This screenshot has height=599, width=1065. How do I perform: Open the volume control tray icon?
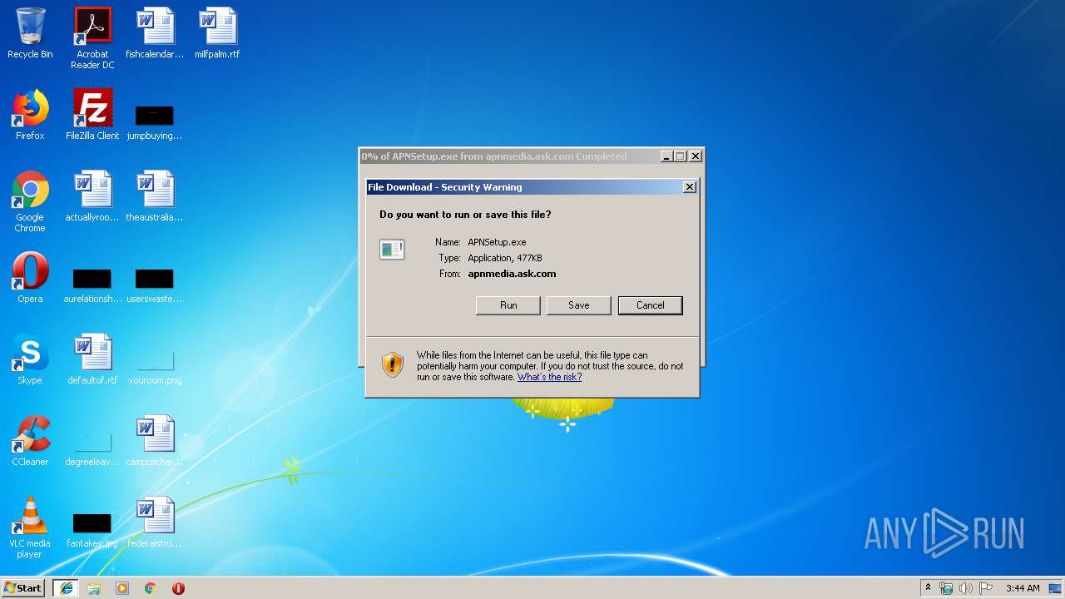(966, 588)
